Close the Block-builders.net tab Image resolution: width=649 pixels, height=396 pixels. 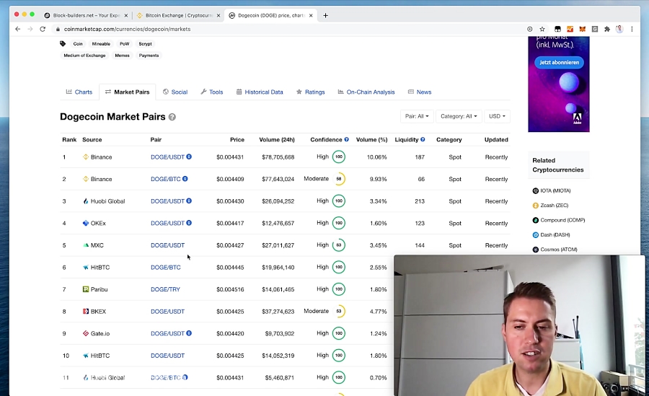click(125, 15)
